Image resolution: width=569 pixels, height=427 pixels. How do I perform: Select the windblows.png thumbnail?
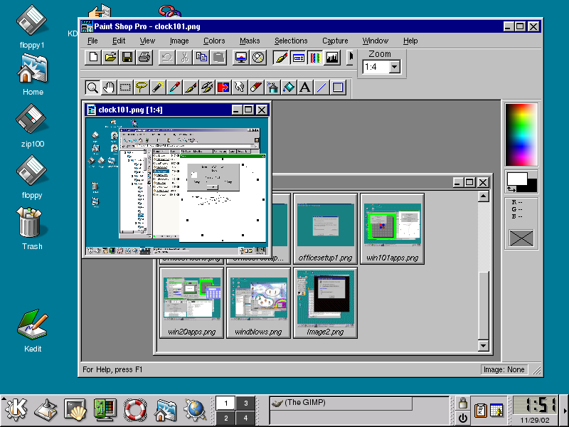[258, 303]
